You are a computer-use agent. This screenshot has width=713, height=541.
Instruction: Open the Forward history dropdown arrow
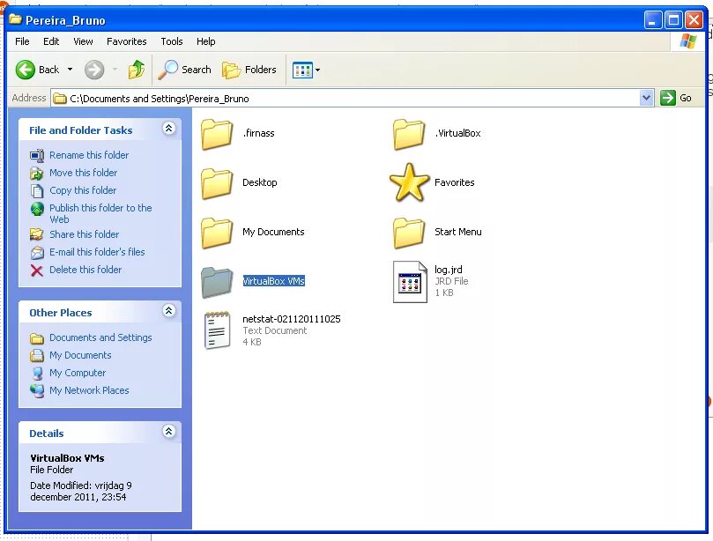click(x=115, y=70)
